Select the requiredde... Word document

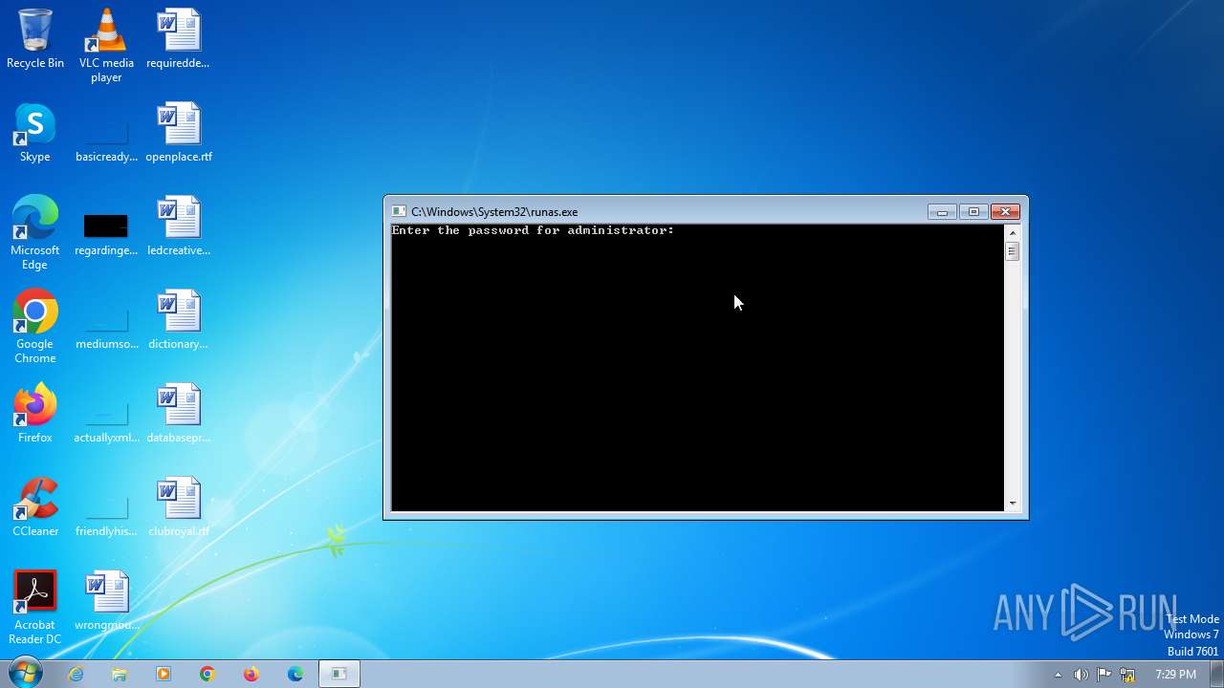(179, 38)
